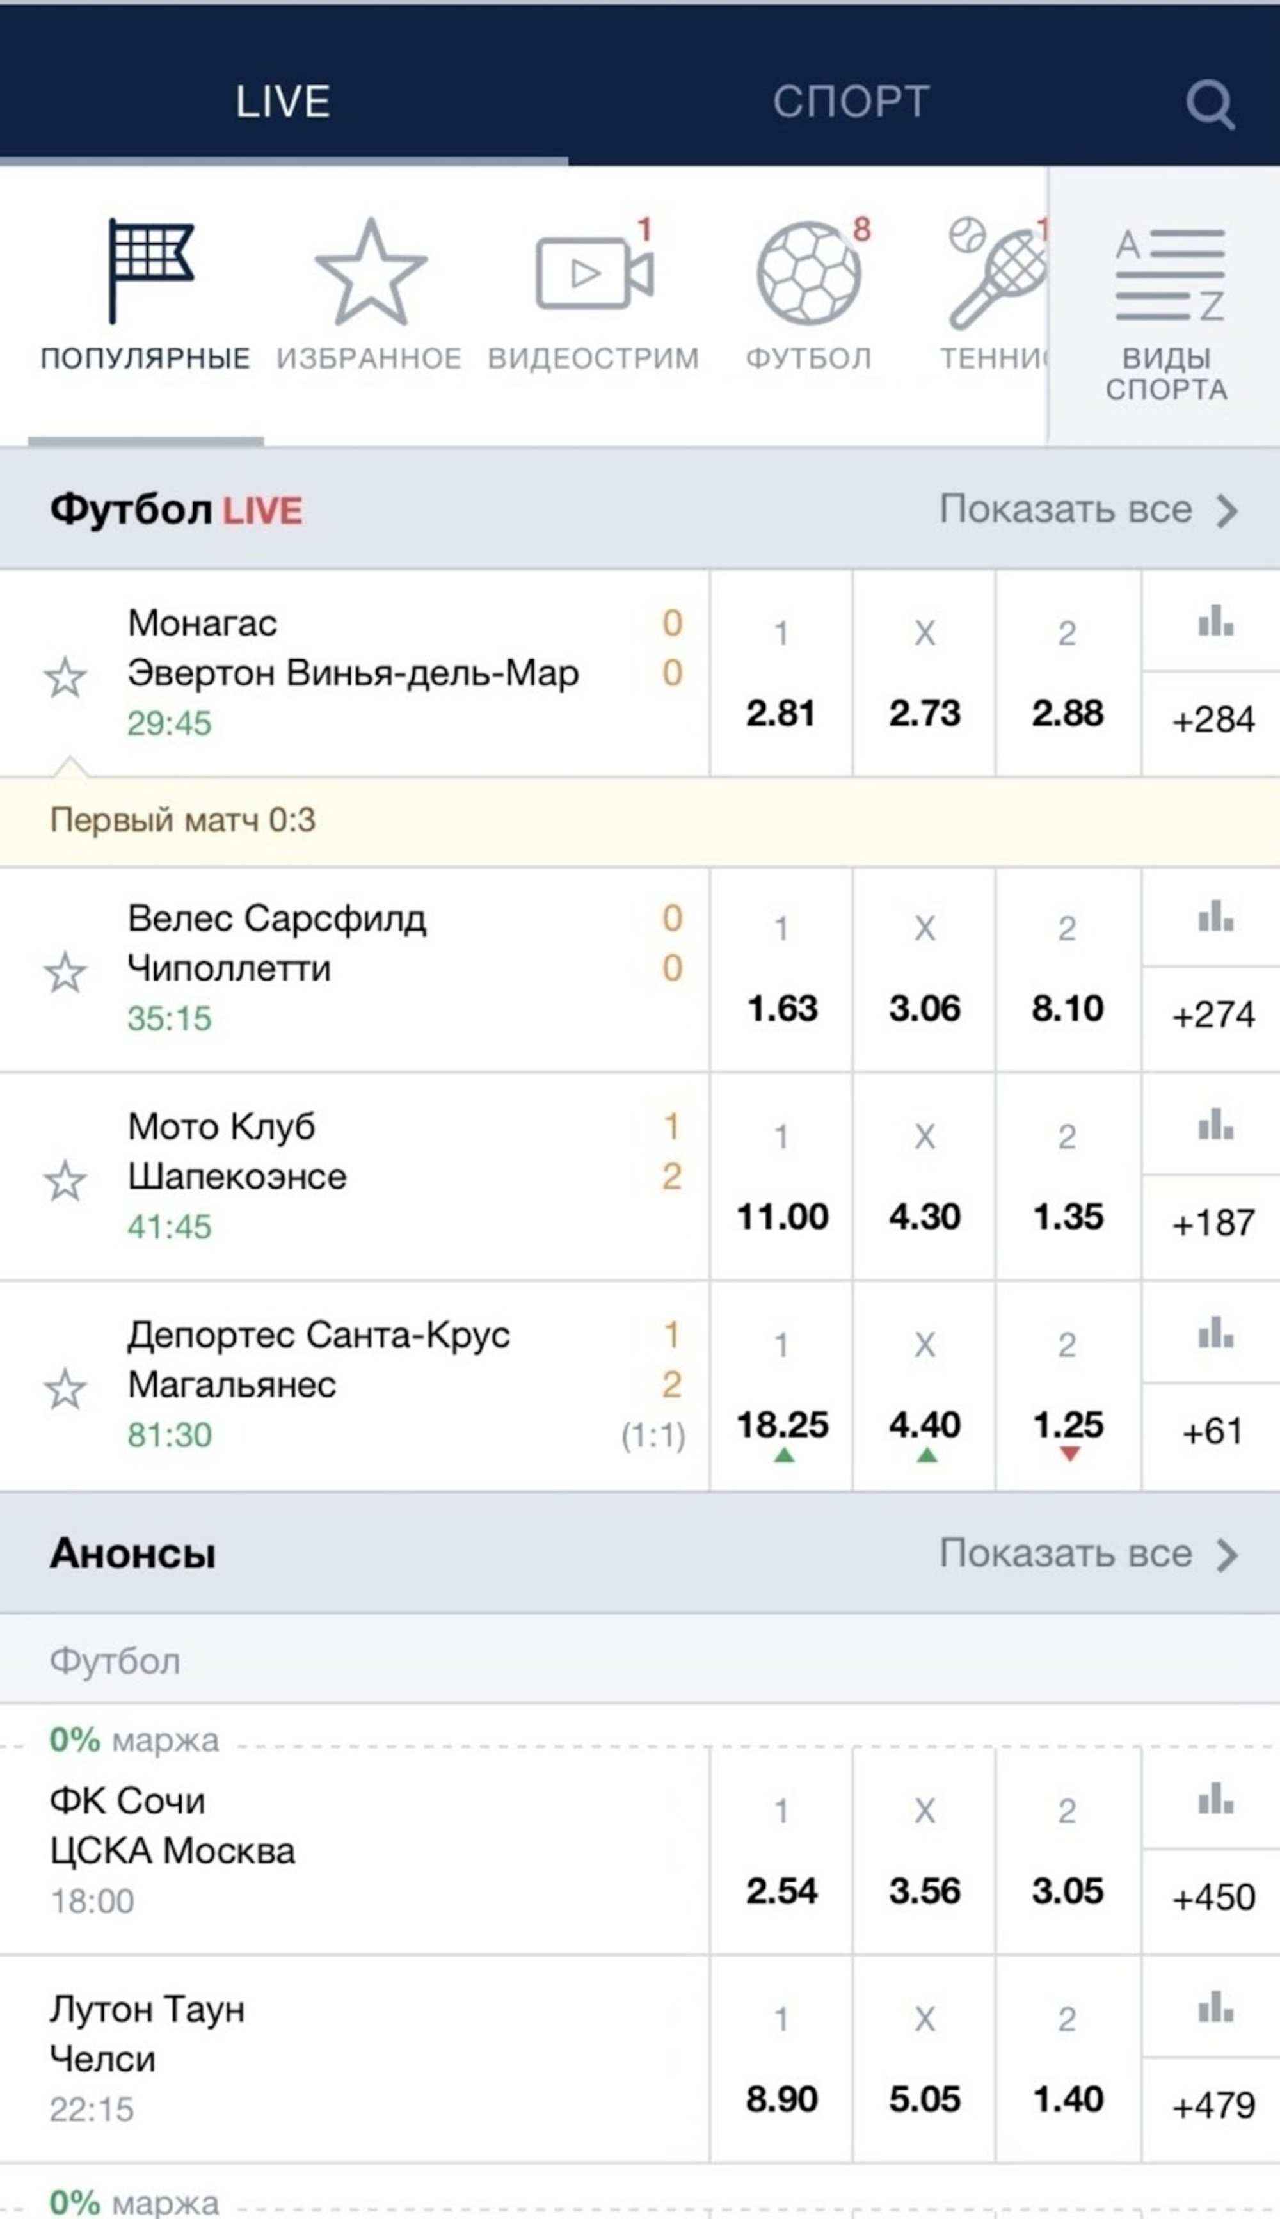Star the Мото Клуб match
Viewport: 1280px width, 2219px height.
point(65,1181)
